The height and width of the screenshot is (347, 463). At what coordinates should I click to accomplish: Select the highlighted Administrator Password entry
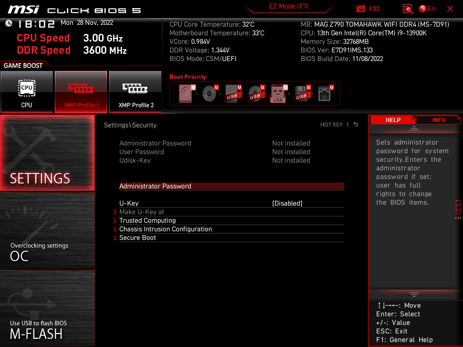[231, 186]
